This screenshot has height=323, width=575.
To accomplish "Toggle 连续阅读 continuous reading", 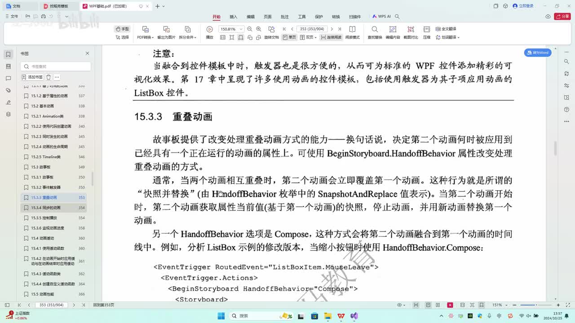I will coord(331,37).
